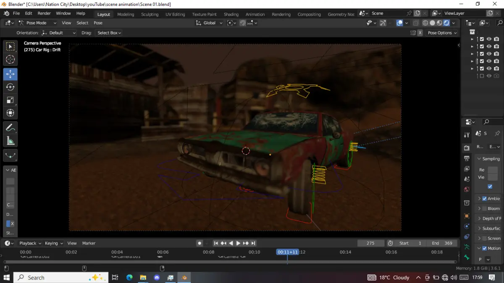The image size is (504, 283).
Task: Switch to Rendered viewport shading
Action: pyautogui.click(x=446, y=23)
